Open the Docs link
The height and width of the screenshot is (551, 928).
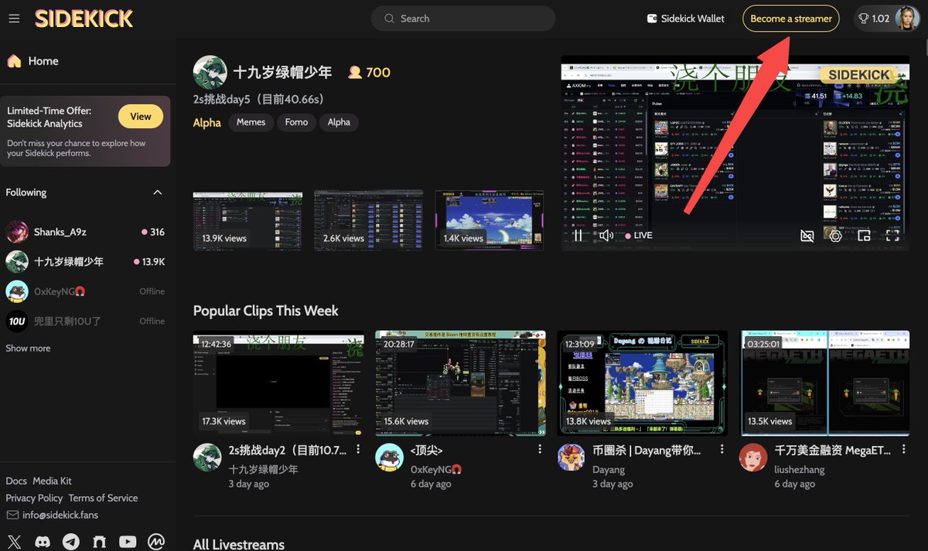pos(16,481)
